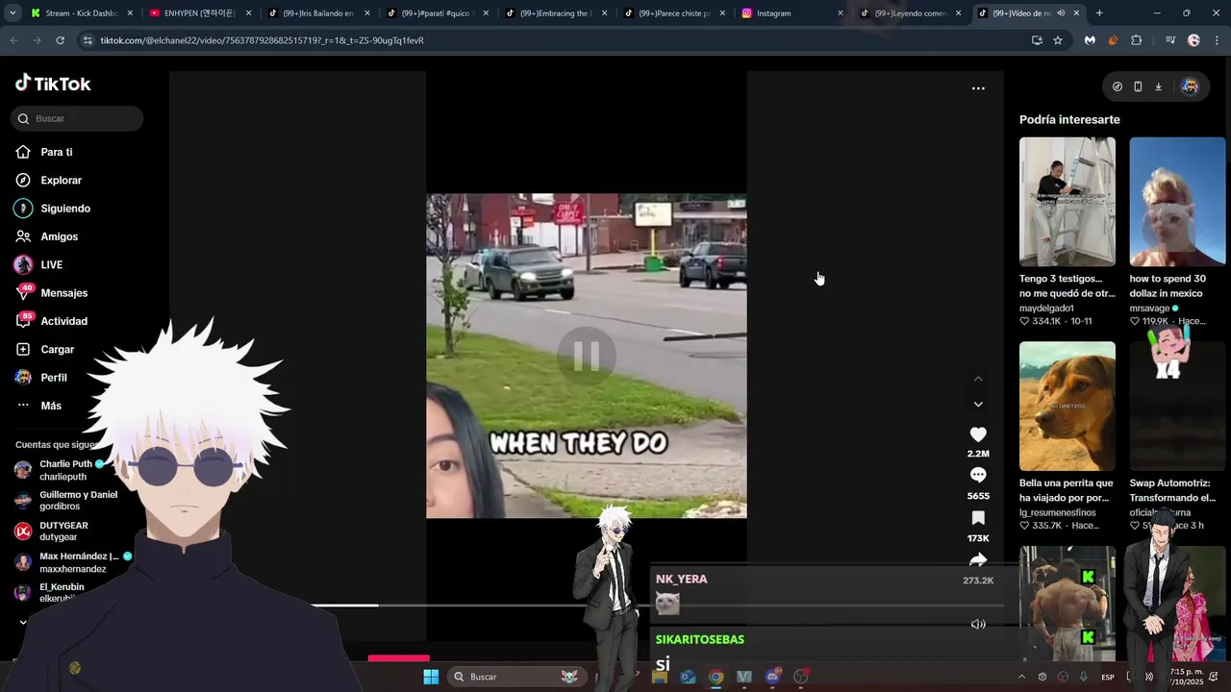This screenshot has width=1231, height=692.
Task: Mute the video with the speaker icon
Action: coord(978,624)
